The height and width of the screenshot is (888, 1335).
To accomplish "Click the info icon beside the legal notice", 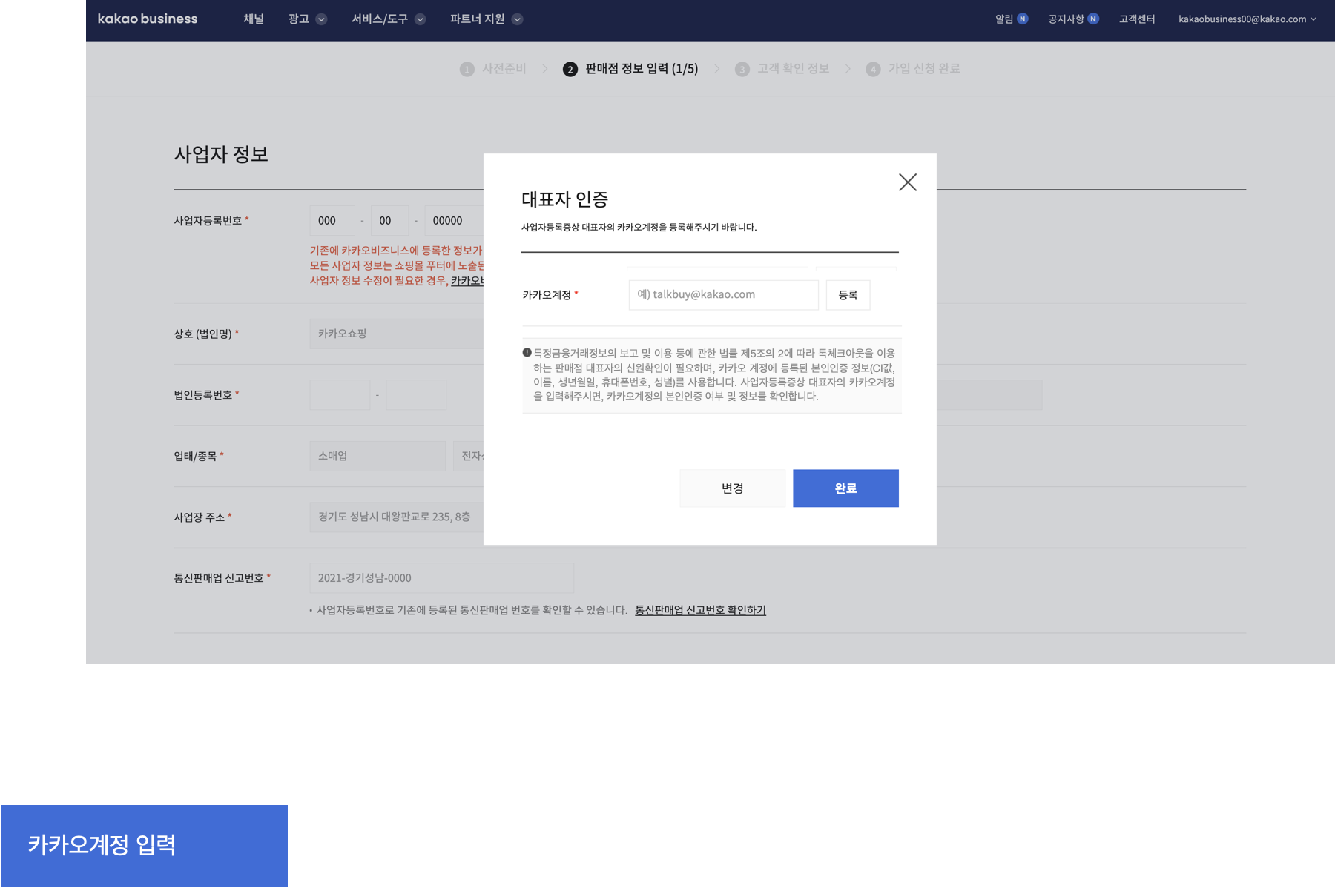I will click(x=527, y=353).
